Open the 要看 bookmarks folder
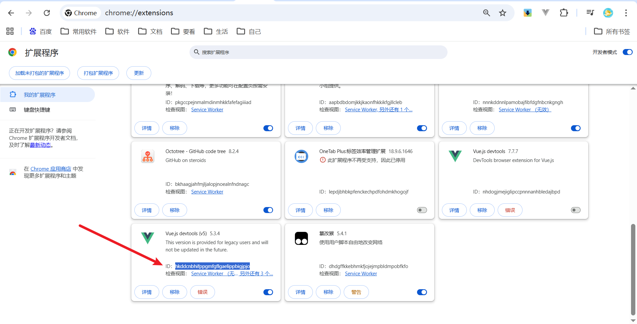 point(183,31)
